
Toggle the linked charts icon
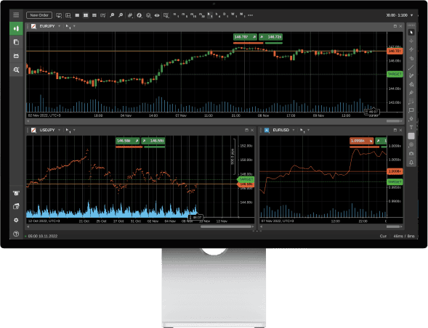[x=103, y=15]
